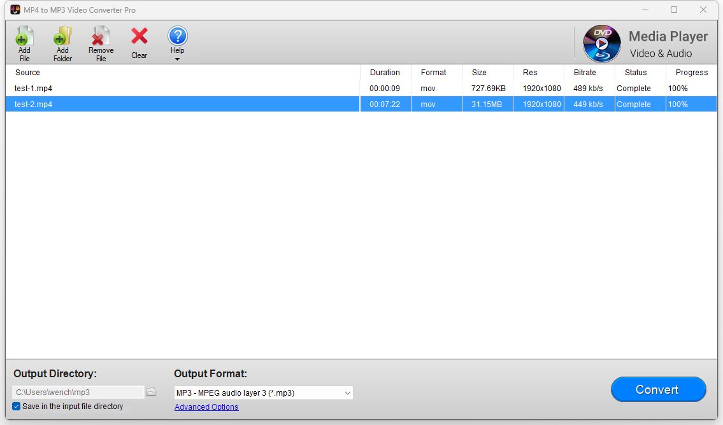Open the output directory browse folder icon
The image size is (723, 425).
pos(152,392)
